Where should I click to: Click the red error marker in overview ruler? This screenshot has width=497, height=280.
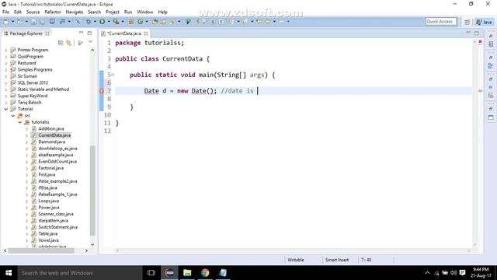[480, 91]
